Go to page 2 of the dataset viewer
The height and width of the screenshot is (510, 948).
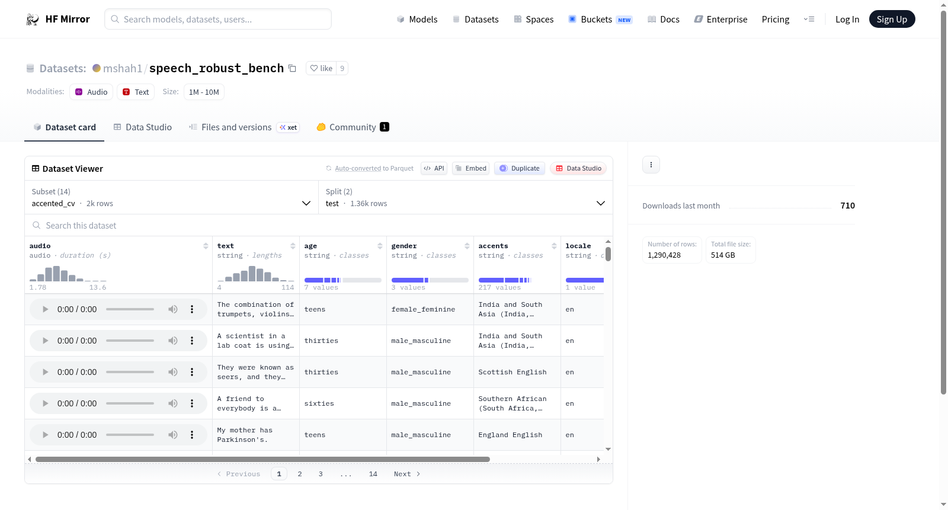(300, 474)
